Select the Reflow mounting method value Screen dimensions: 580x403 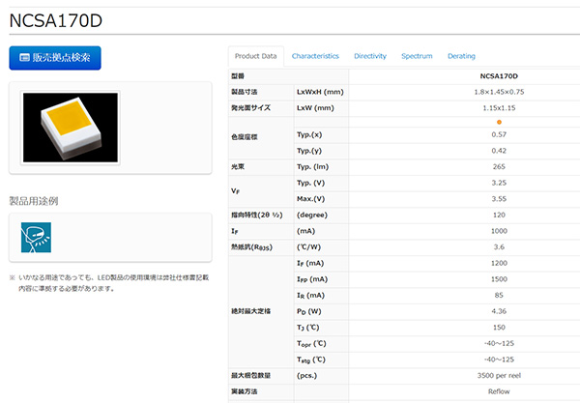pyautogui.click(x=499, y=391)
